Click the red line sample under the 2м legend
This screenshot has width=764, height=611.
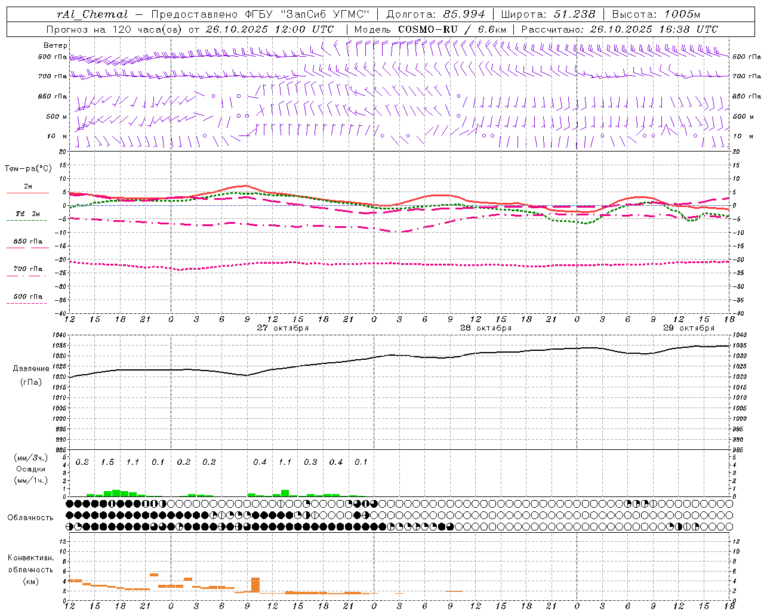pos(27,193)
